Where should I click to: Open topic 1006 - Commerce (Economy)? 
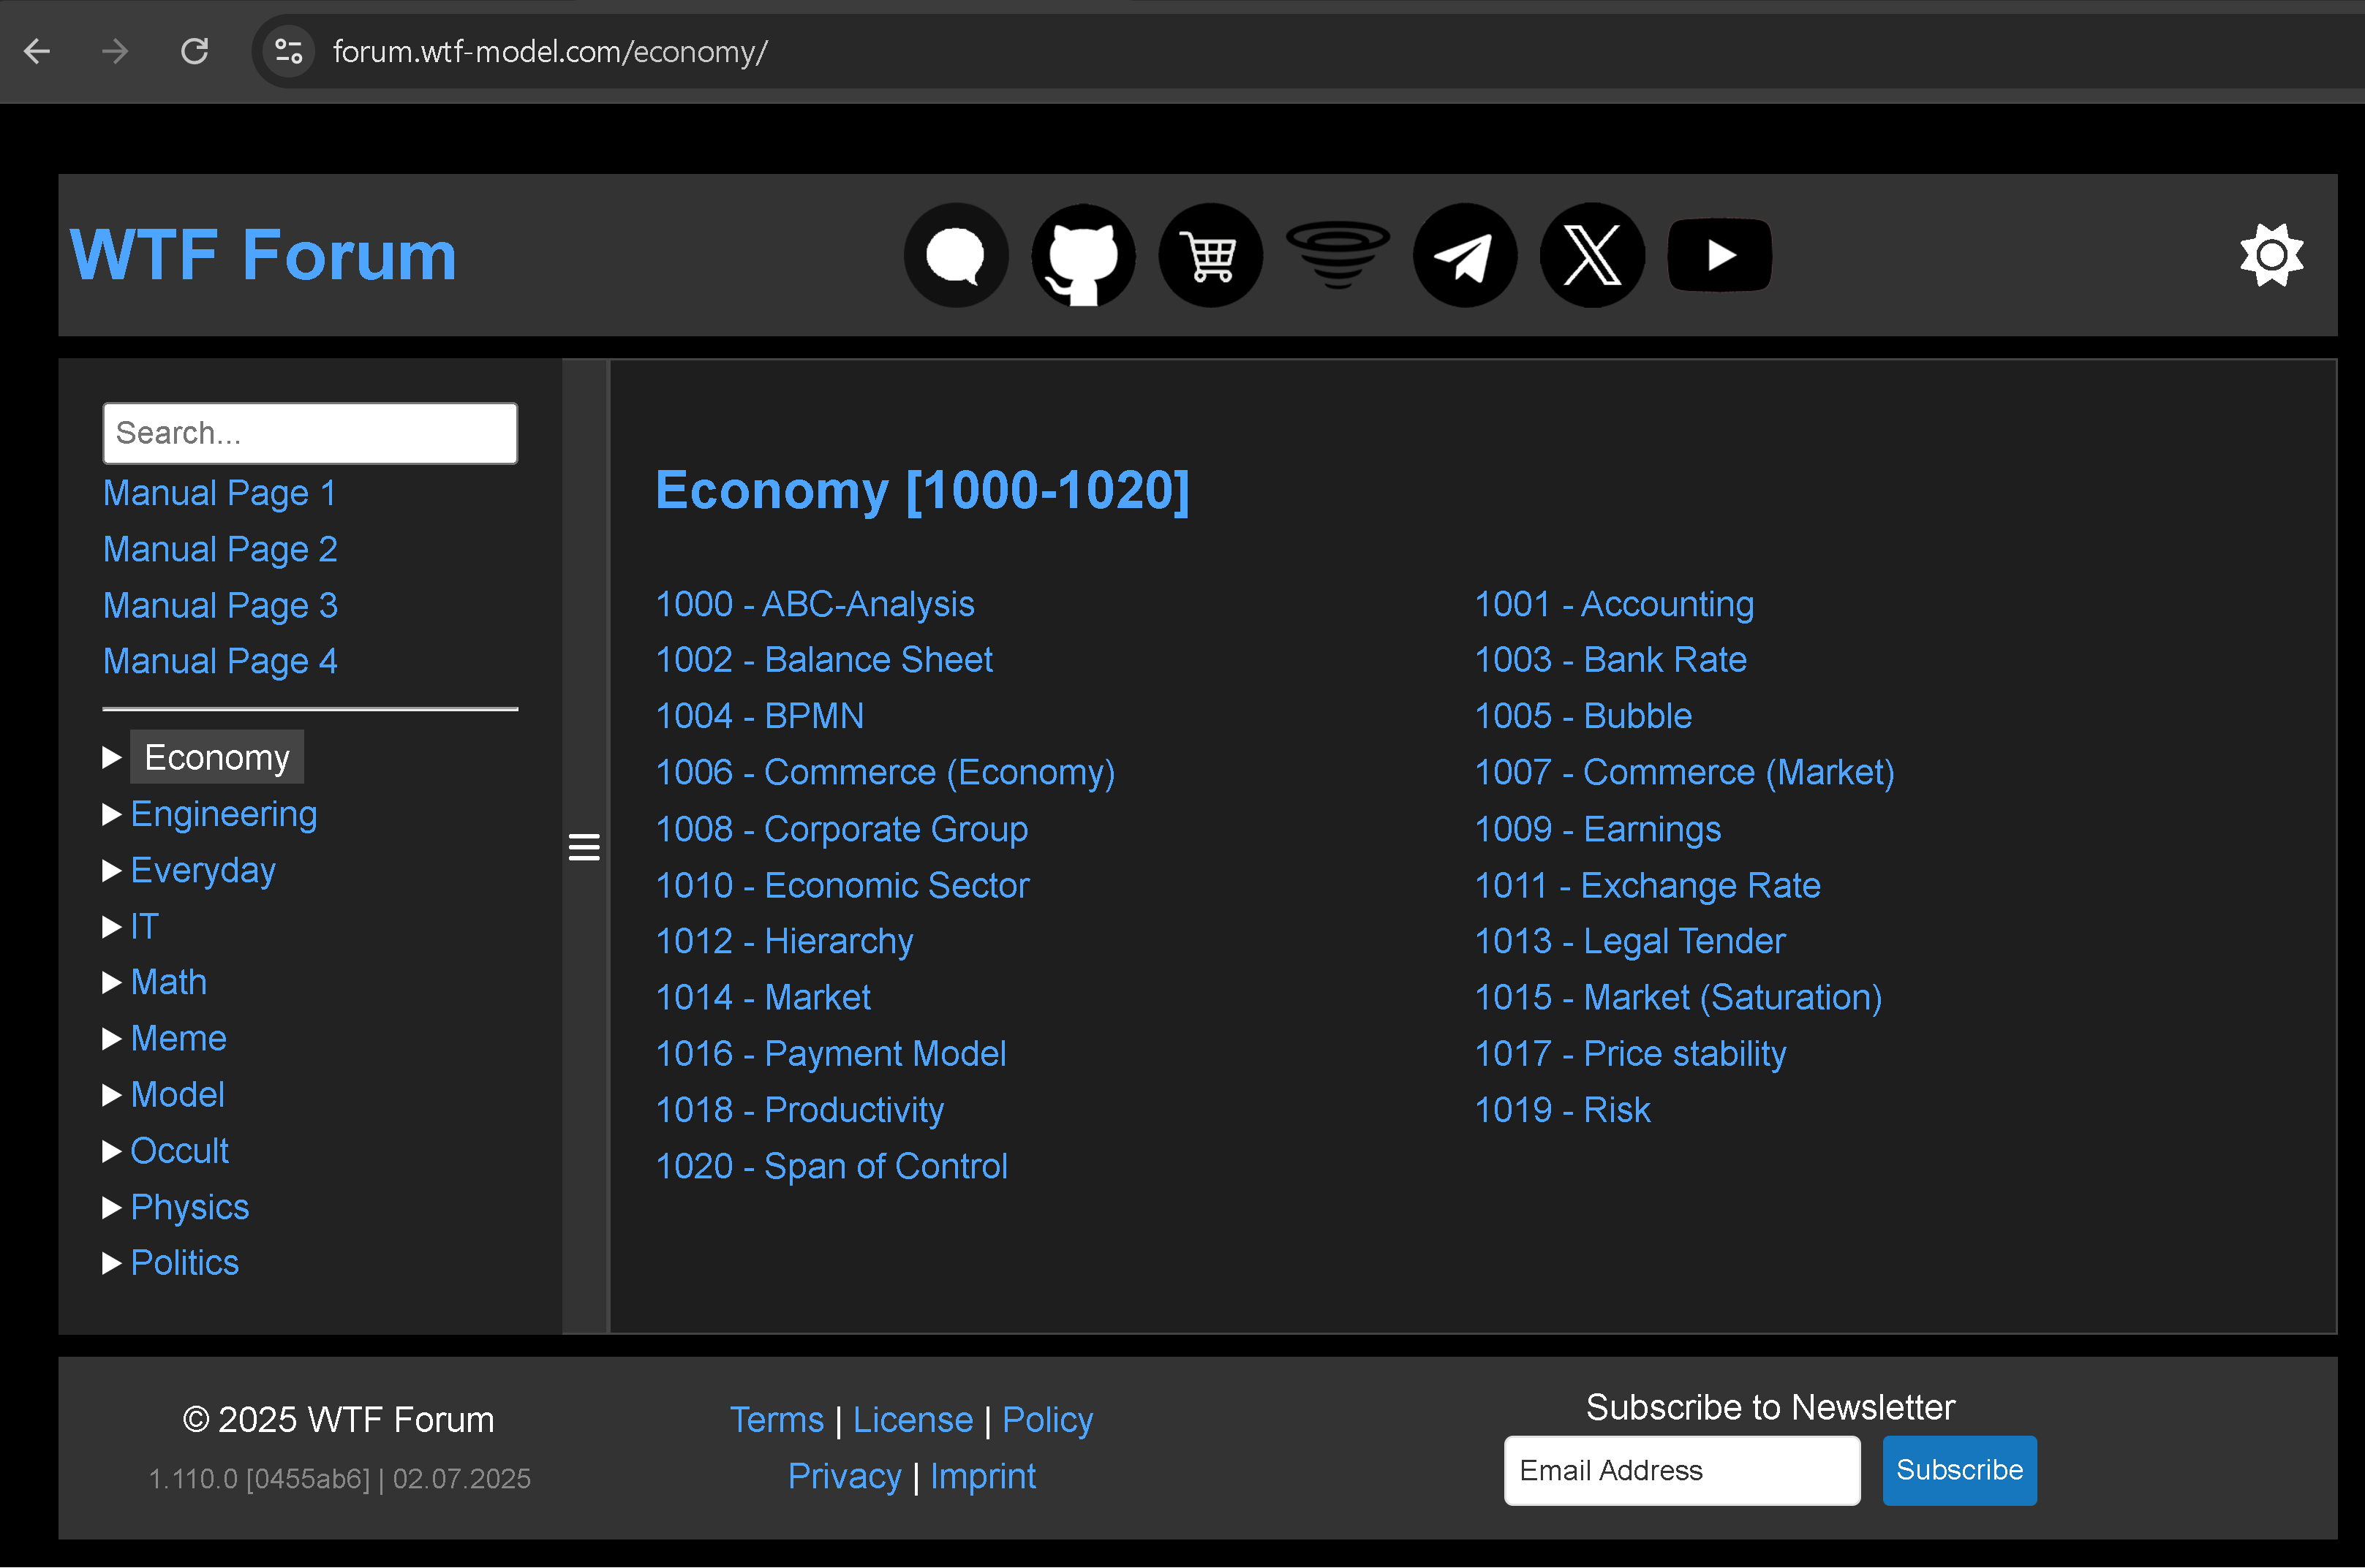point(886,772)
